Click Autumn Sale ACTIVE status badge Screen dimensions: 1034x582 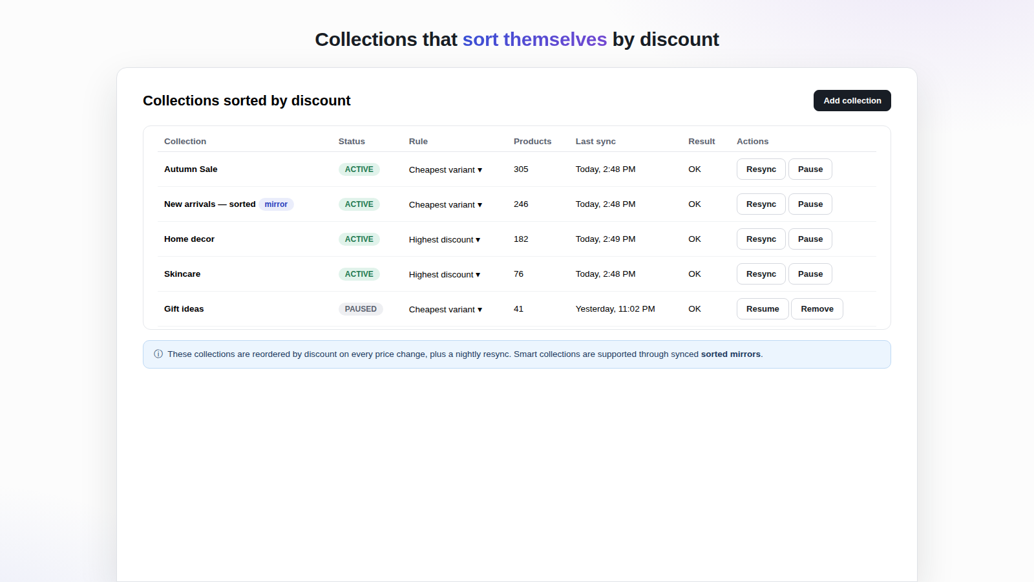click(x=359, y=169)
